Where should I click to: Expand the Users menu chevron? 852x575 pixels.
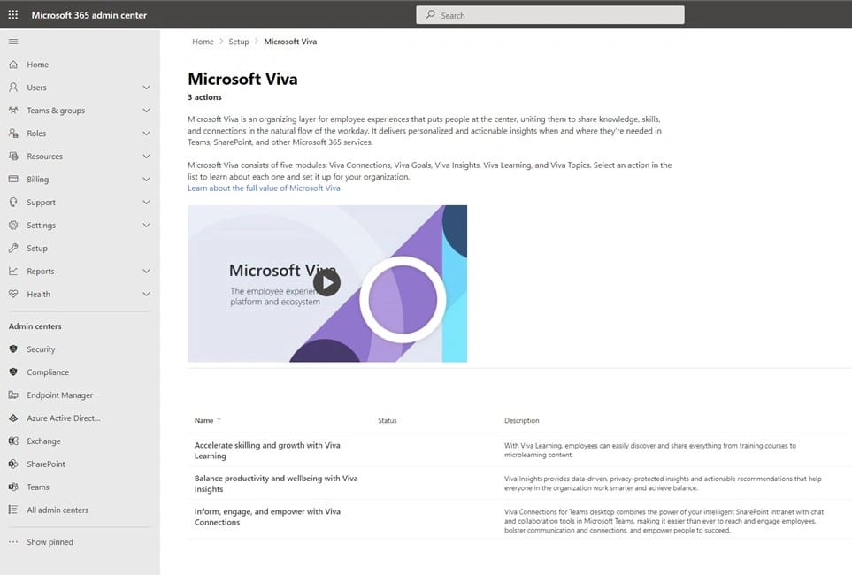click(146, 88)
